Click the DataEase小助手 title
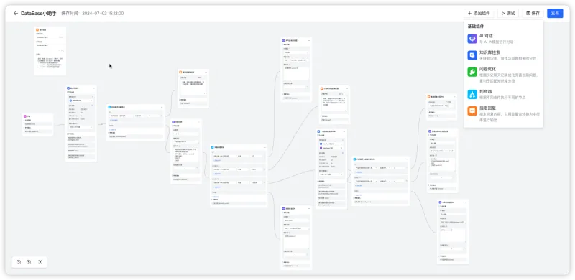 pos(39,14)
